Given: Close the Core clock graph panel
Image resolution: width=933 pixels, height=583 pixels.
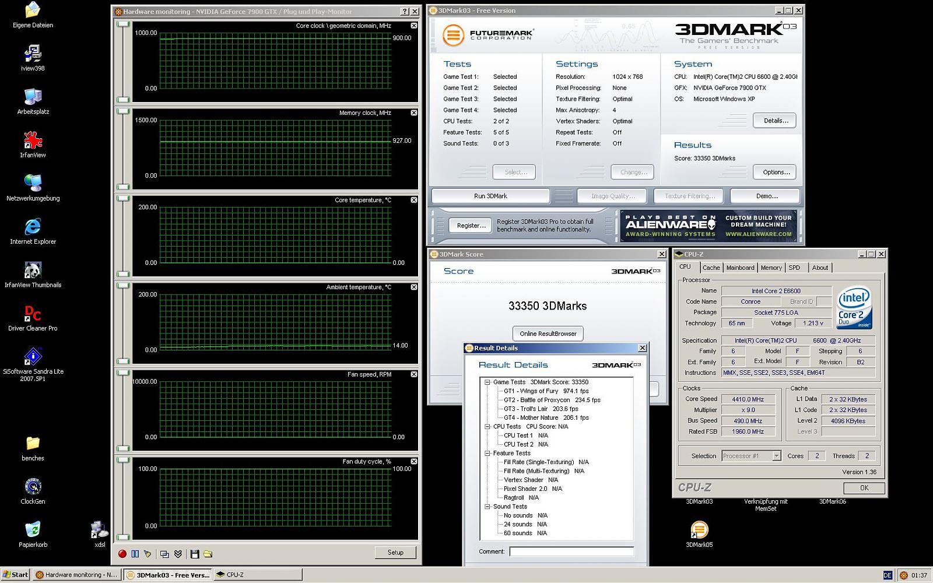Looking at the screenshot, I should click(413, 26).
